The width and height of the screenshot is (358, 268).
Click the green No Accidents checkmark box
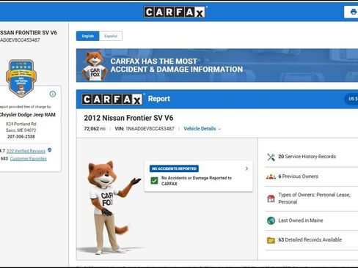click(154, 181)
